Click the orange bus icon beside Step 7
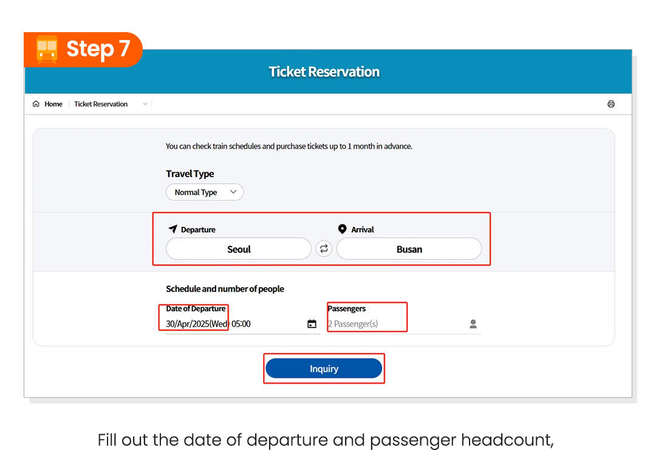The width and height of the screenshot is (656, 450). tap(47, 50)
